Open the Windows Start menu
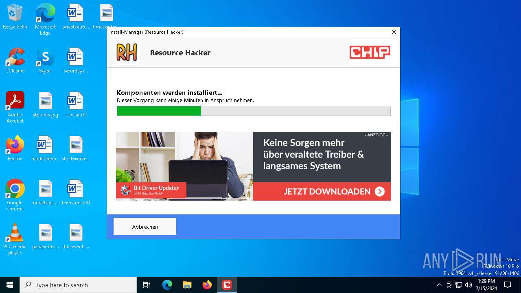 (10, 285)
